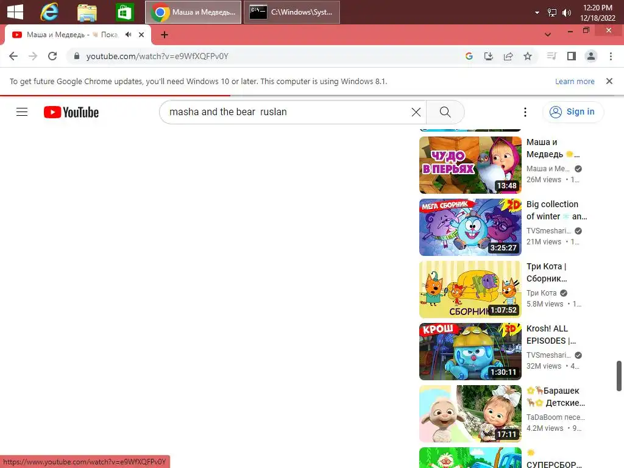Open the Windows Start button
This screenshot has width=624, height=468.
(x=15, y=12)
